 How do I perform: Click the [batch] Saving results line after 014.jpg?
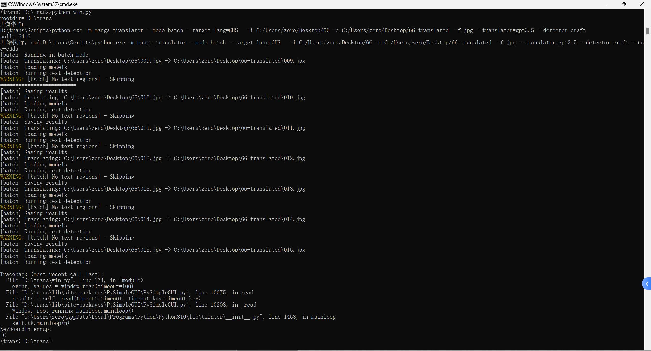click(x=34, y=243)
